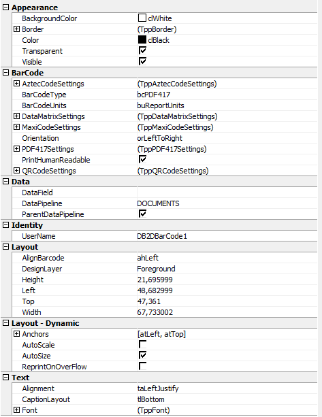Expand the Border property node
Screen dimensions: 322x417
click(x=16, y=29)
